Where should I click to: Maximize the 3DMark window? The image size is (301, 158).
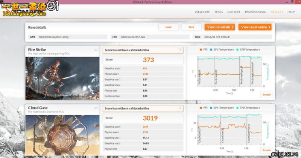coord(292,2)
